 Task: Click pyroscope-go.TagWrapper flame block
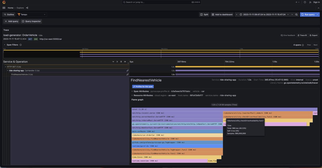[x=177, y=142]
